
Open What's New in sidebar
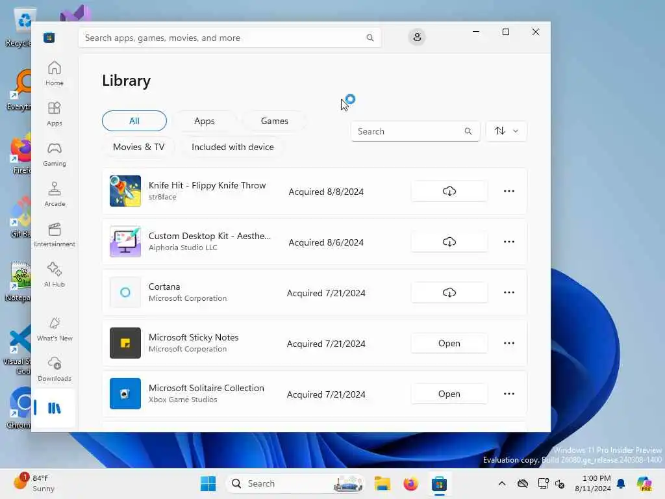click(x=55, y=329)
